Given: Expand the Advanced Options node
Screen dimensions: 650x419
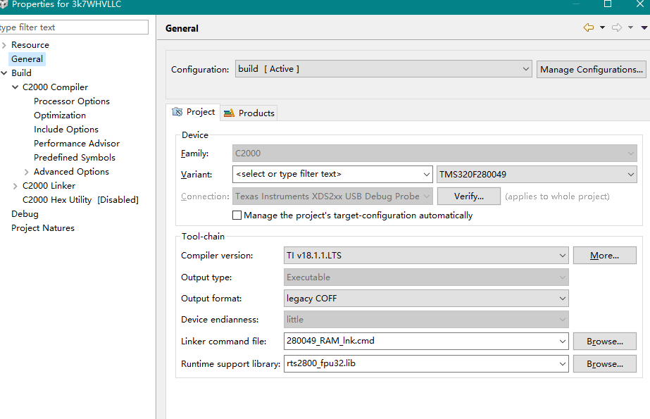Looking at the screenshot, I should (x=27, y=172).
